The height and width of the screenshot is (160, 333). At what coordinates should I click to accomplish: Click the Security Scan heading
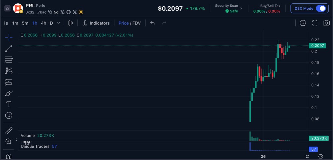226,6
